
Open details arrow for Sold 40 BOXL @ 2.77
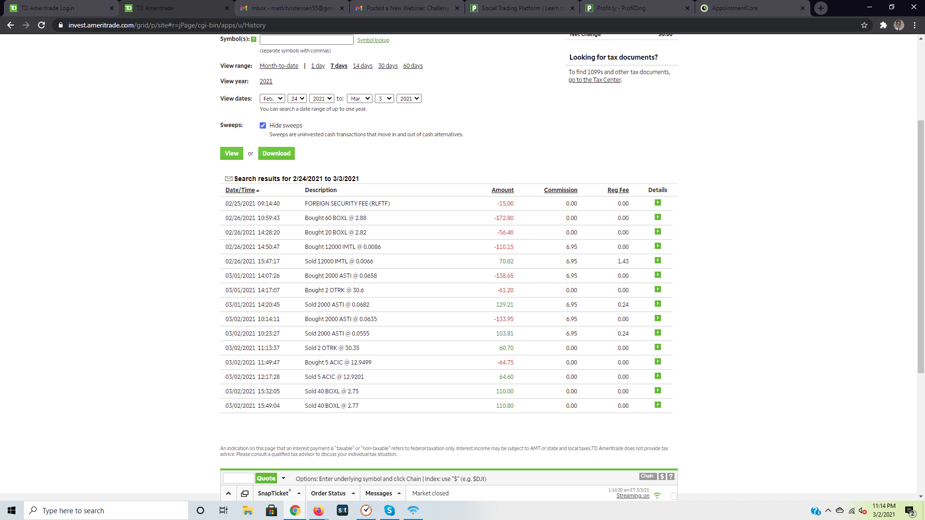tap(658, 405)
